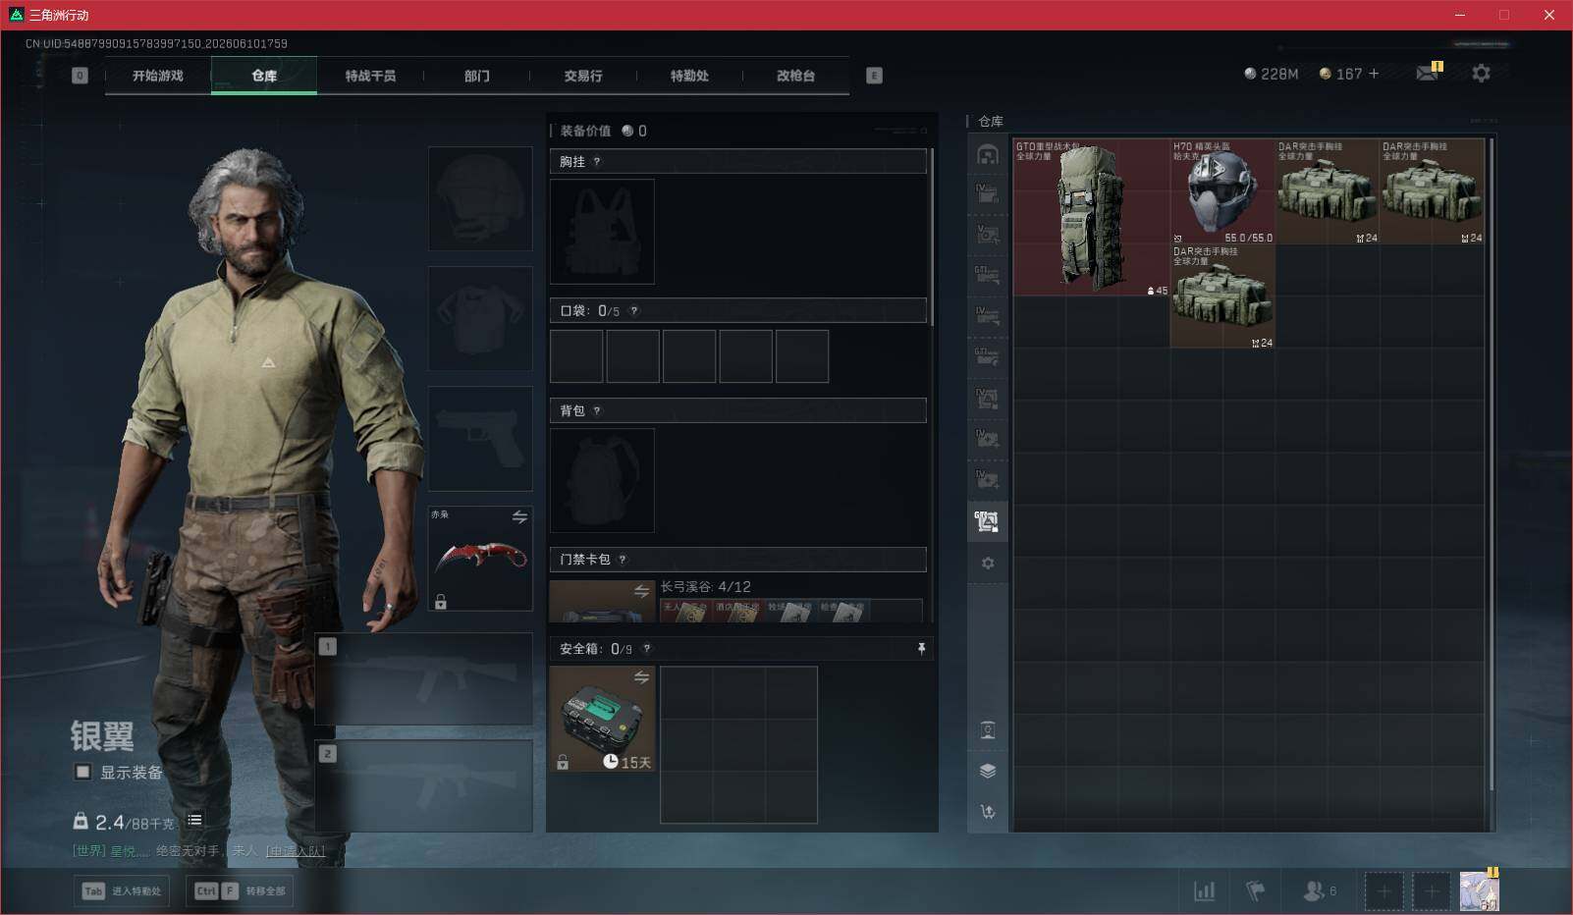Add premium currency via plus button
The height and width of the screenshot is (915, 1573).
(1374, 74)
